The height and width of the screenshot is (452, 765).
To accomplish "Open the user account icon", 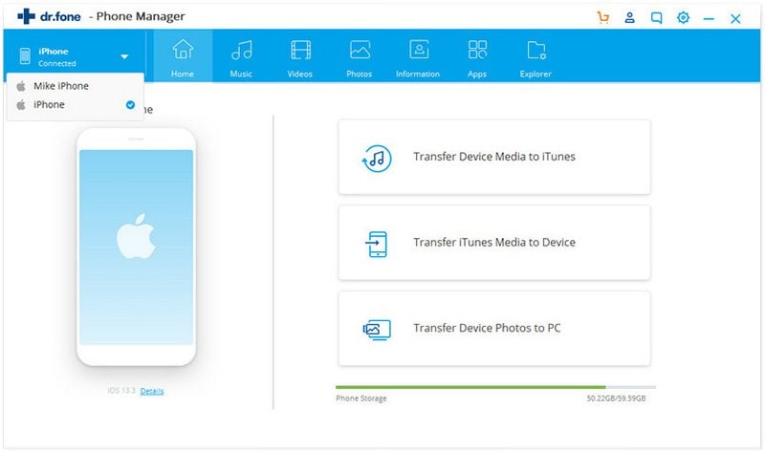I will [630, 17].
